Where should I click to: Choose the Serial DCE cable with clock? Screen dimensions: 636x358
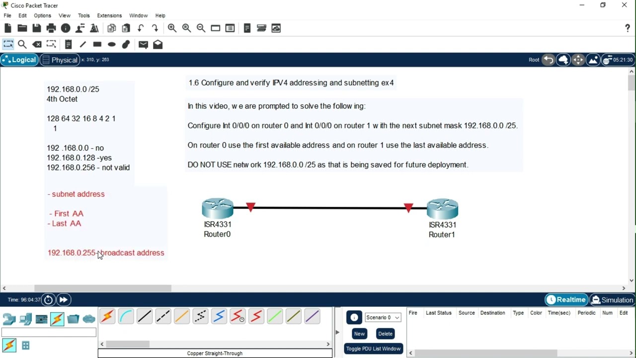(238, 316)
